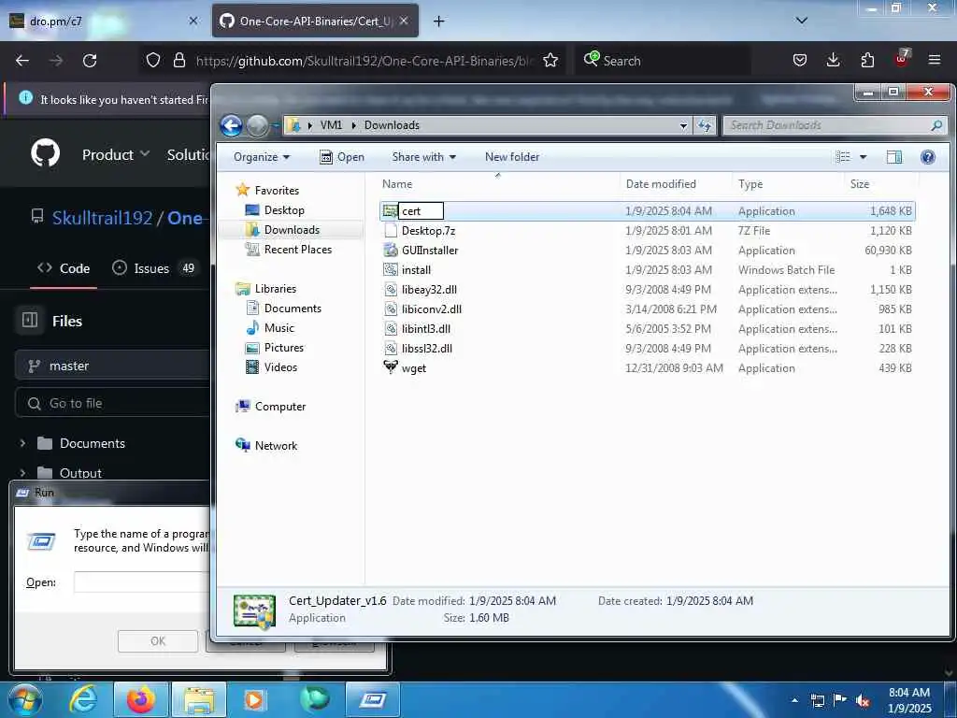
Task: Open Firefox hamburger application menu
Action: (x=935, y=60)
